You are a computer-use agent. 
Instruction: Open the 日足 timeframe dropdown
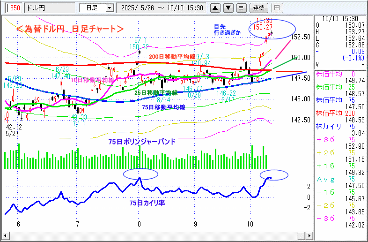pos(96,8)
